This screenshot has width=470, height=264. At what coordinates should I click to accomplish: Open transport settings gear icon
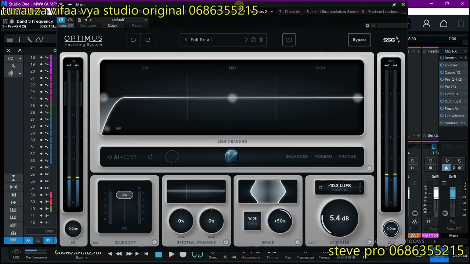(x=225, y=257)
